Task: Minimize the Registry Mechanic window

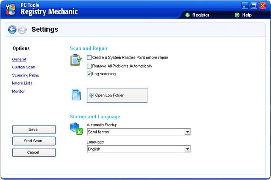Action: (244, 6)
